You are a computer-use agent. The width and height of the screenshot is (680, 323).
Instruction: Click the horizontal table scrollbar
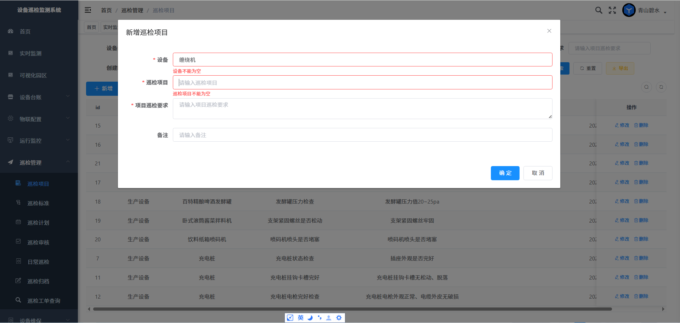point(352,309)
